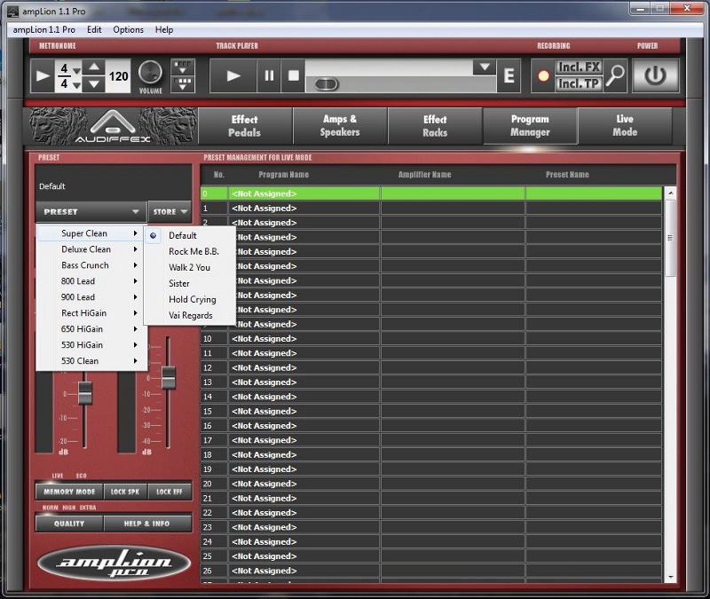This screenshot has width=710, height=599.
Task: Open time signature numerator dropdown arrow
Action: (x=76, y=70)
